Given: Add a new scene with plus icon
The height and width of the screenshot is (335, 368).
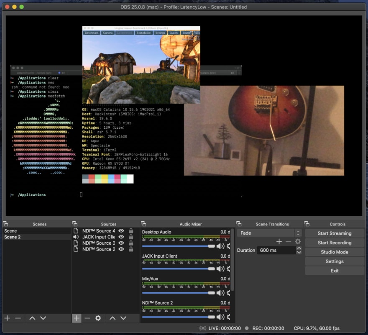Looking at the screenshot, I should 7,318.
